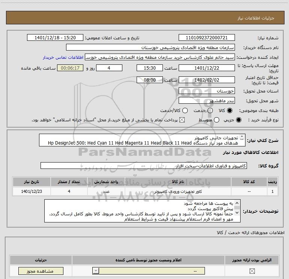
Task: Click the ایجاد کننده درخواست field
Action: click(x=160, y=57)
